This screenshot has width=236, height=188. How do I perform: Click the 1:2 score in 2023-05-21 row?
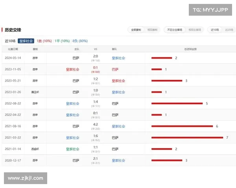click(x=96, y=79)
